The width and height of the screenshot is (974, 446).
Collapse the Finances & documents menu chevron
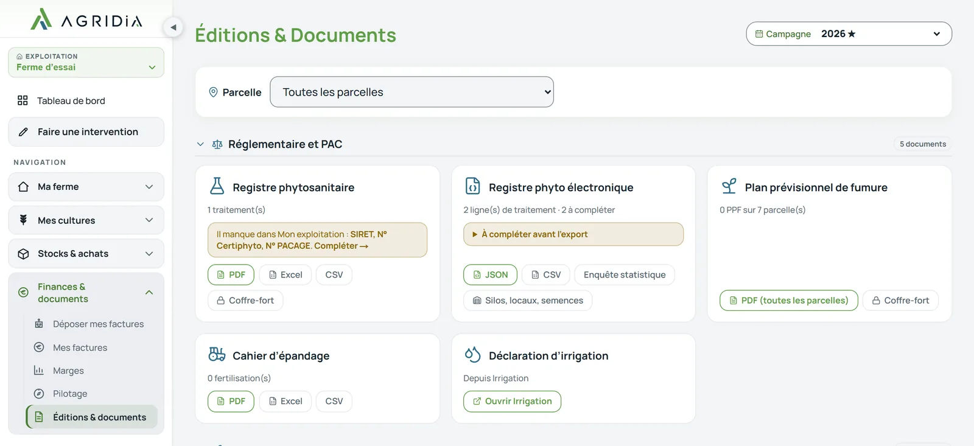(x=149, y=293)
